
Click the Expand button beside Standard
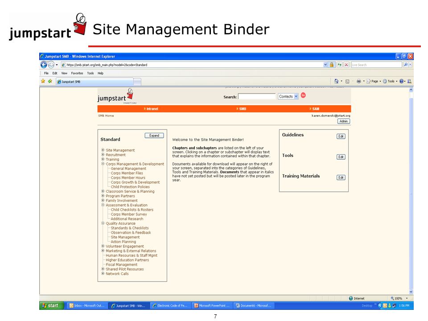coord(154,136)
